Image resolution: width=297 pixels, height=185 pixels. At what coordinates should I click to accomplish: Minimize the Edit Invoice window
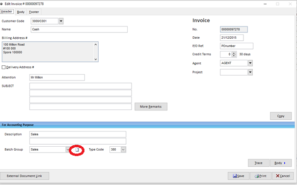point(265,4)
